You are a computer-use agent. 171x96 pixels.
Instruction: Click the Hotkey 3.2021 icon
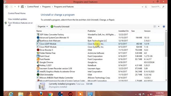click(38, 65)
